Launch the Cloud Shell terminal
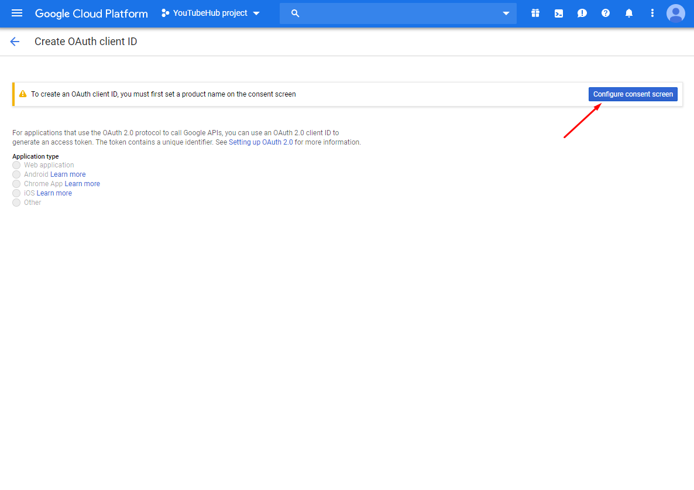694x490 pixels. 558,13
